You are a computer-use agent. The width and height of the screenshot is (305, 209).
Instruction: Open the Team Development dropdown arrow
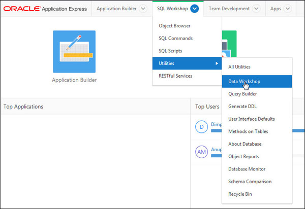(256, 9)
